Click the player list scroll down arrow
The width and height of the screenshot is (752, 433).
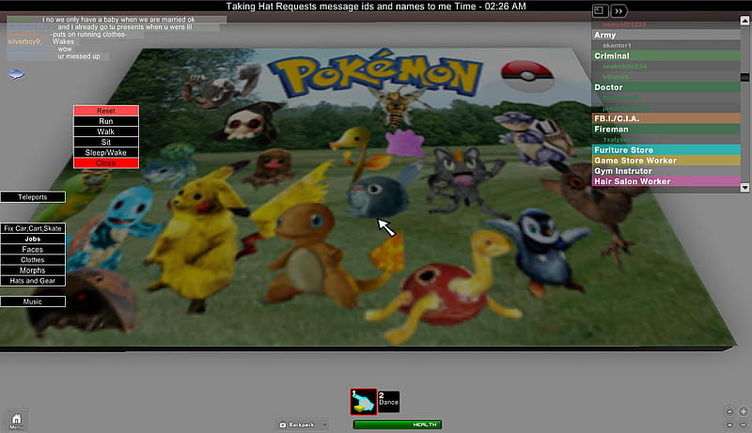[744, 187]
